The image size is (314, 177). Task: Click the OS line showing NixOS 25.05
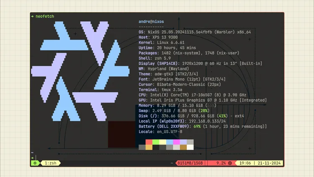[x=195, y=32]
